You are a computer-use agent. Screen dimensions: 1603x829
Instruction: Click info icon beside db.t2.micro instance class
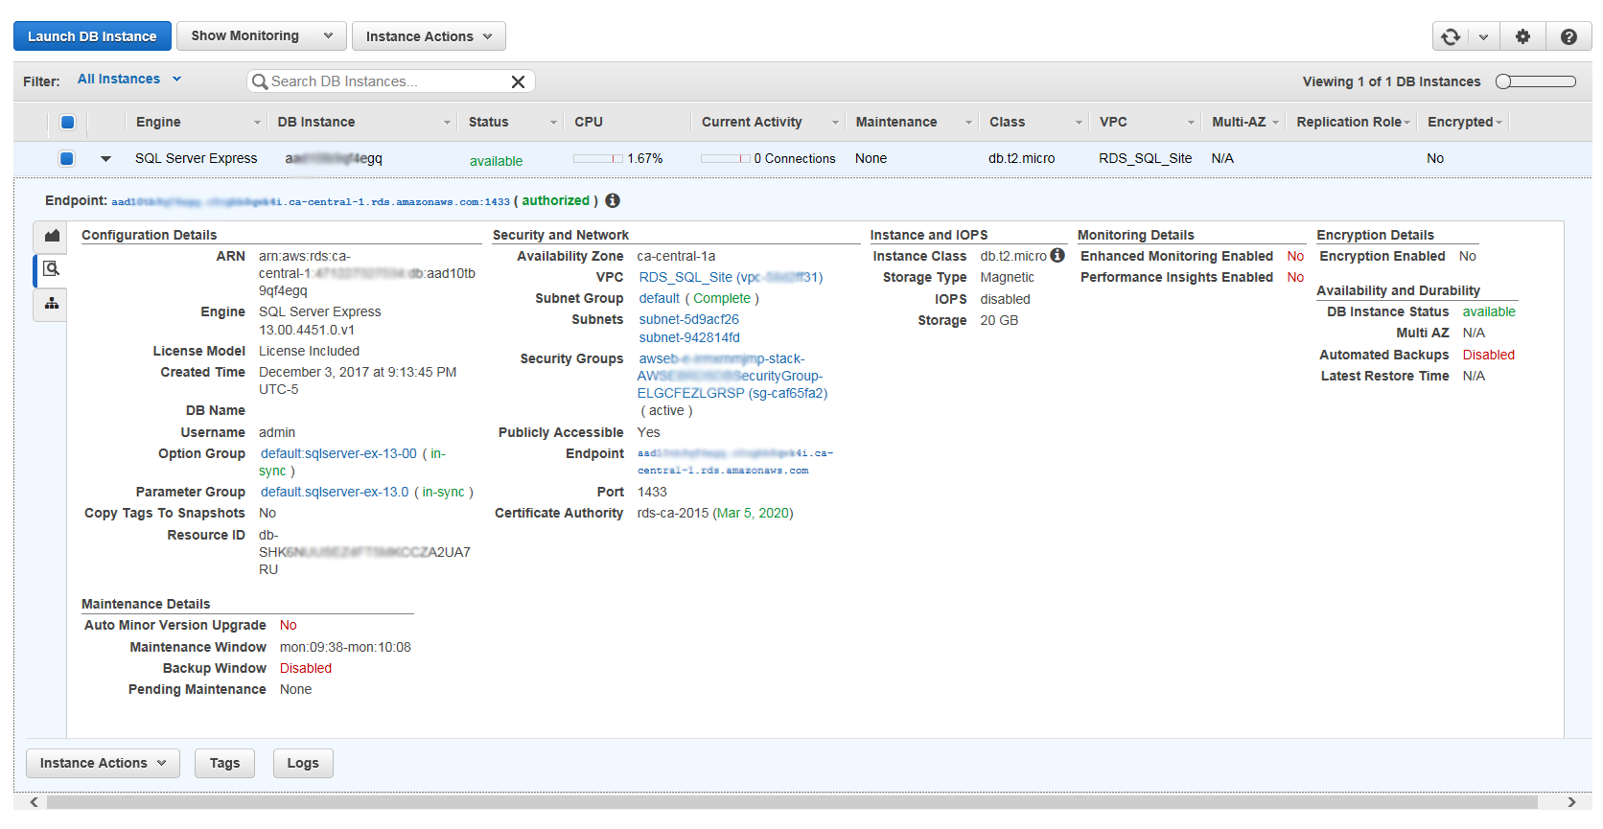(x=1057, y=255)
